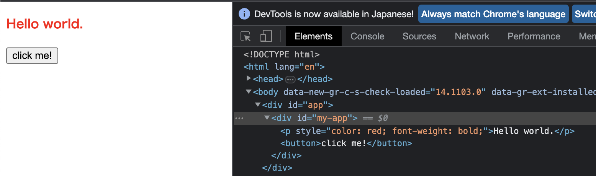Open the Performance tab
The image size is (596, 176).
click(x=534, y=36)
